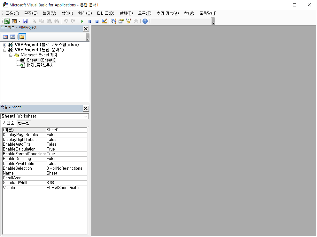Click the Insert UserForm toolbar icon

(x=14, y=21)
